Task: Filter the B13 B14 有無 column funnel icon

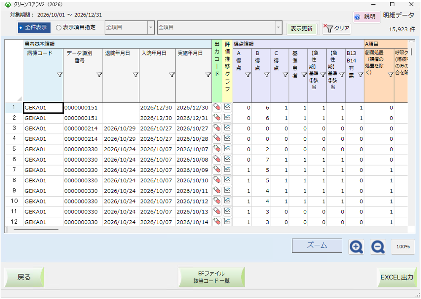Action: [x=360, y=75]
